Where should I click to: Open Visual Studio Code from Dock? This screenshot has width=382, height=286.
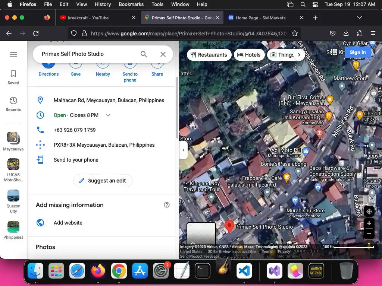point(244,271)
